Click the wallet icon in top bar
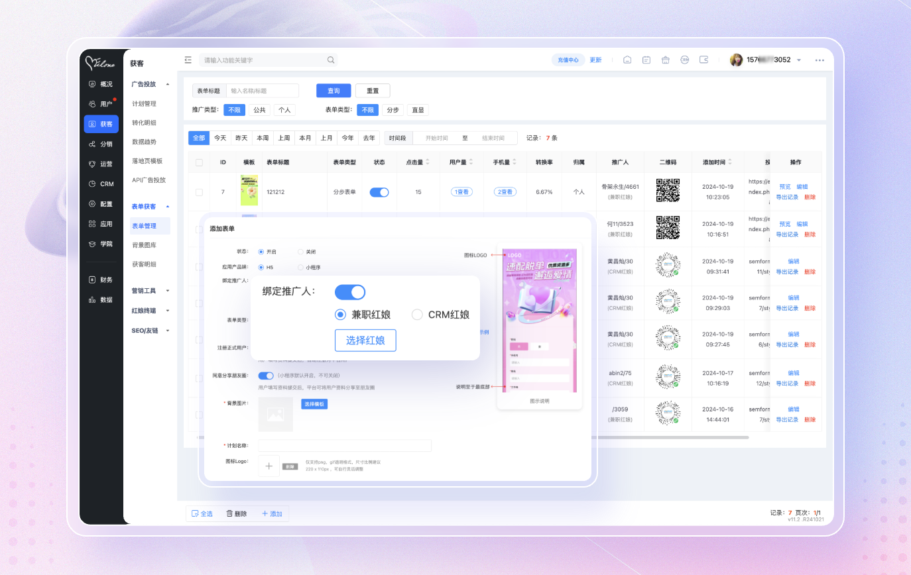The image size is (911, 575). [x=704, y=60]
